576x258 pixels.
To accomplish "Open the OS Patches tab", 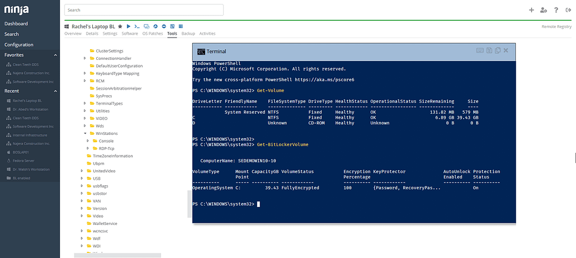I will tap(153, 34).
